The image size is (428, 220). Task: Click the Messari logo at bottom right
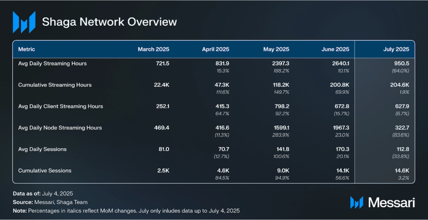pyautogui.click(x=383, y=202)
